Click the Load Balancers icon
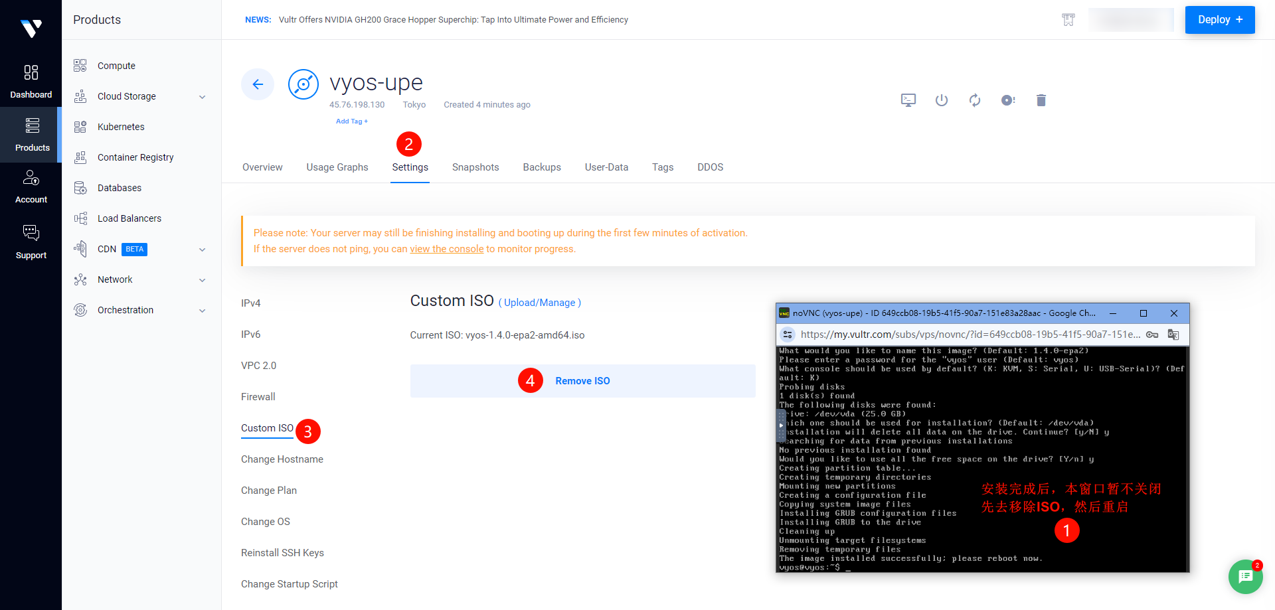Viewport: 1275px width, 610px height. coord(80,218)
